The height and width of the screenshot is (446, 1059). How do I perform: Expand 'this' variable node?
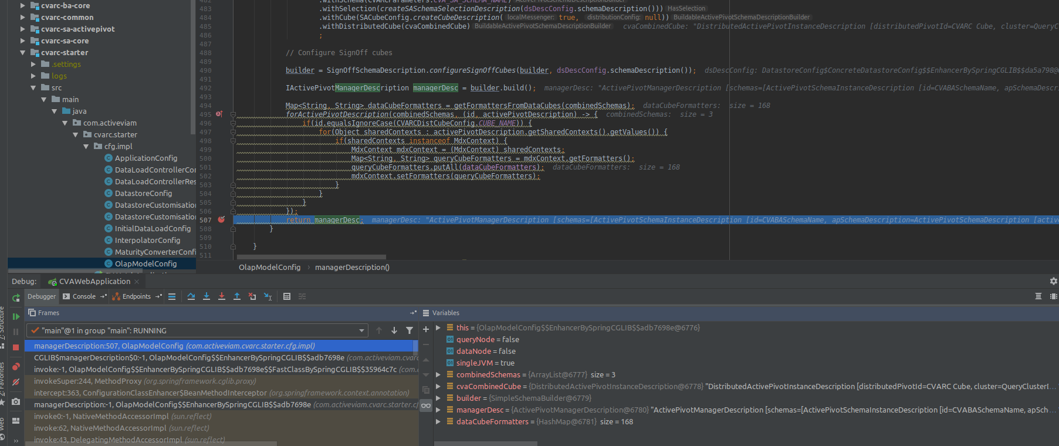[438, 327]
